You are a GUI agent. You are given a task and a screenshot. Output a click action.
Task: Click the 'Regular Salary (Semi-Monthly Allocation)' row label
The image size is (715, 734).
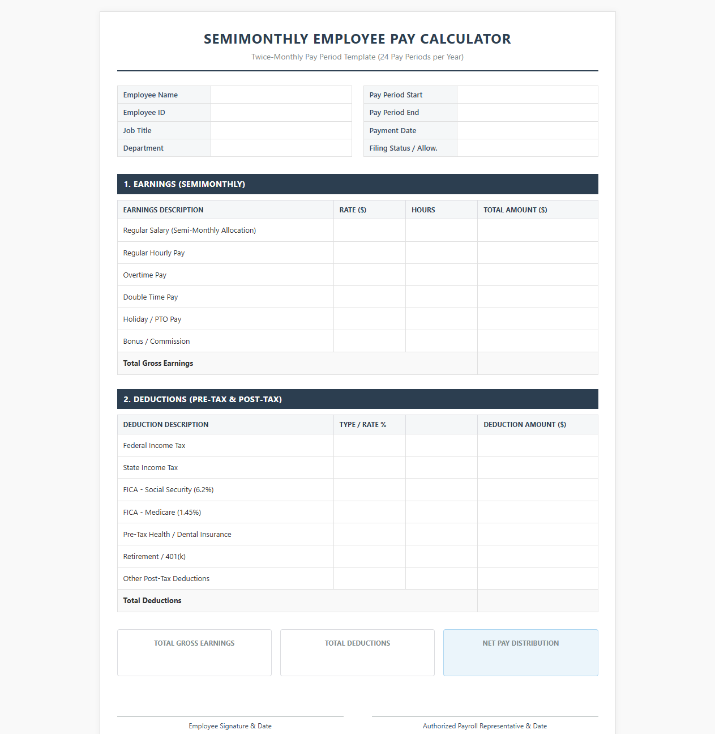[x=190, y=231]
